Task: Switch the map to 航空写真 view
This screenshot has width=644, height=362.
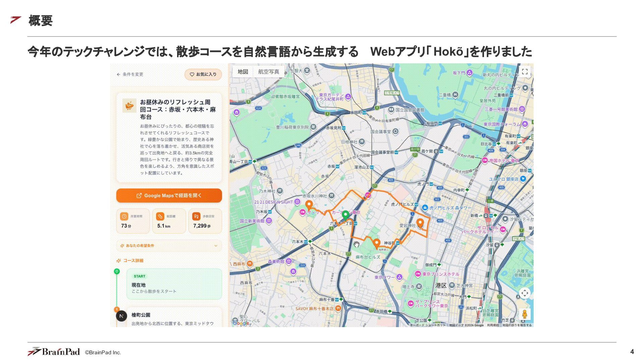Action: (268, 72)
